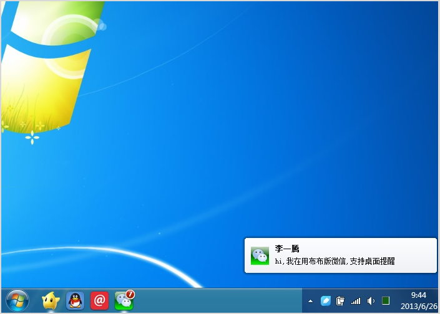
Task: Click sender name 李一腾 in notification
Action: (287, 249)
